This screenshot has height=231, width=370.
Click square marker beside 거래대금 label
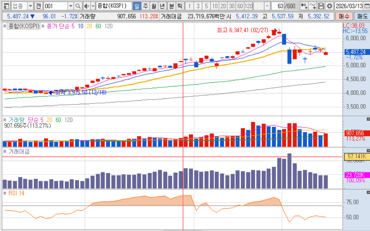coord(5,151)
